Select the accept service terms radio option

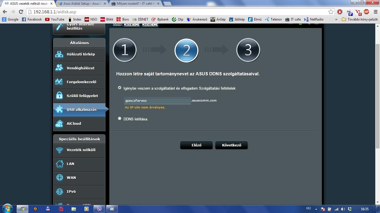click(x=120, y=88)
